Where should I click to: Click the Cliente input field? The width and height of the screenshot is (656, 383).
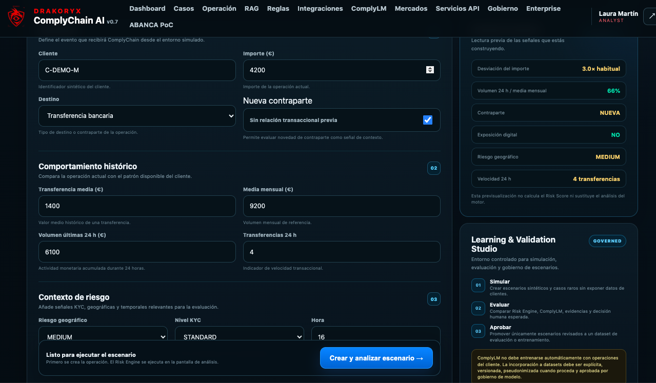pyautogui.click(x=137, y=70)
